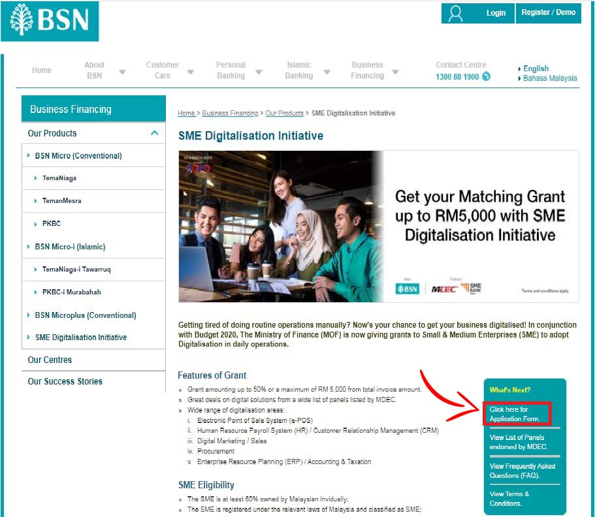Screen dimensions: 595x517
Task: Expand the Personal Banking dropdown arrow
Action: point(259,72)
